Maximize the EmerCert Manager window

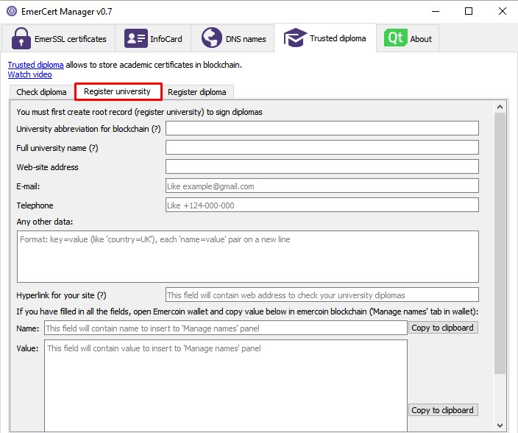[469, 11]
